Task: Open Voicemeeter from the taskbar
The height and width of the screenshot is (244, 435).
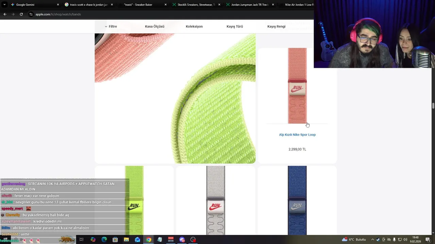Action: click(171, 240)
